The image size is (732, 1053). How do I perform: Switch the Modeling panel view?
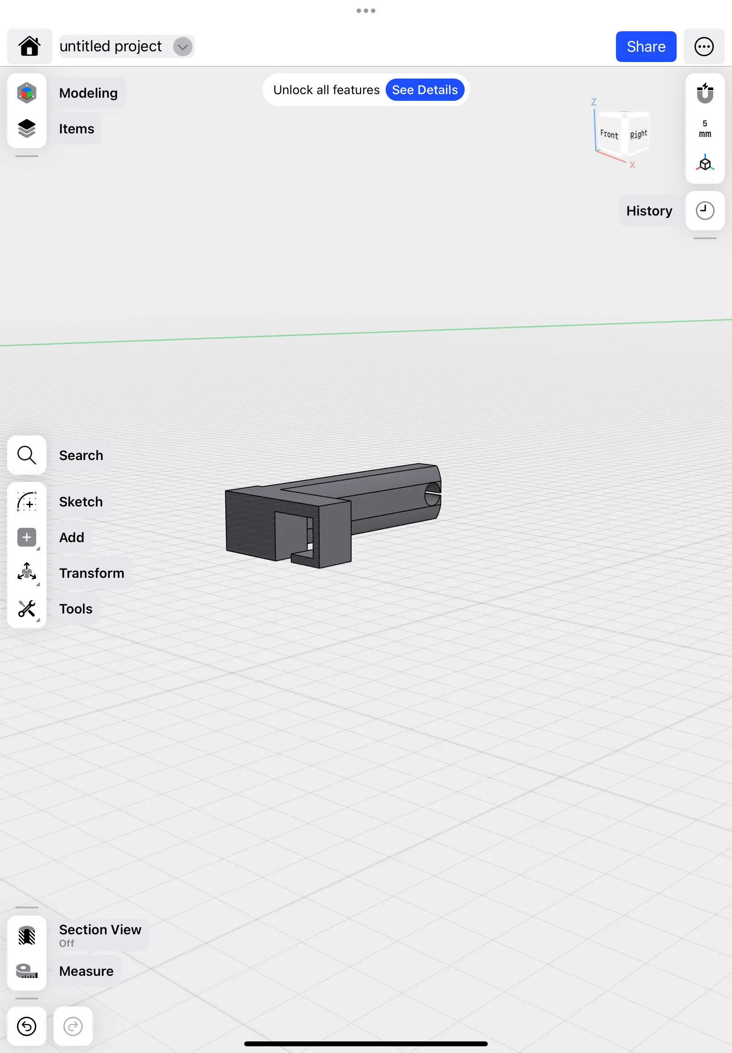26,93
